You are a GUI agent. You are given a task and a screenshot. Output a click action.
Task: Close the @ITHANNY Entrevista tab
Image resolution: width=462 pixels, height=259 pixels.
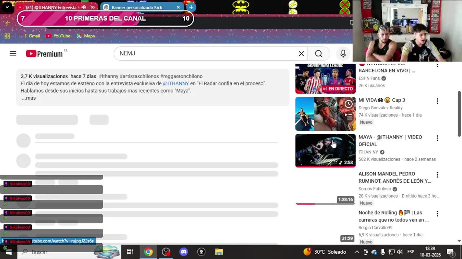tap(93, 7)
